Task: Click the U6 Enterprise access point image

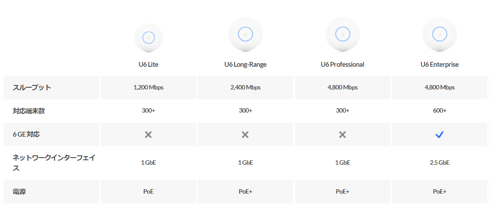Action: click(x=440, y=34)
